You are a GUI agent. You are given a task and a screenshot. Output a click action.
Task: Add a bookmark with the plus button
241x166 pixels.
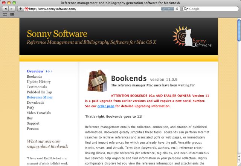pos(20,9)
